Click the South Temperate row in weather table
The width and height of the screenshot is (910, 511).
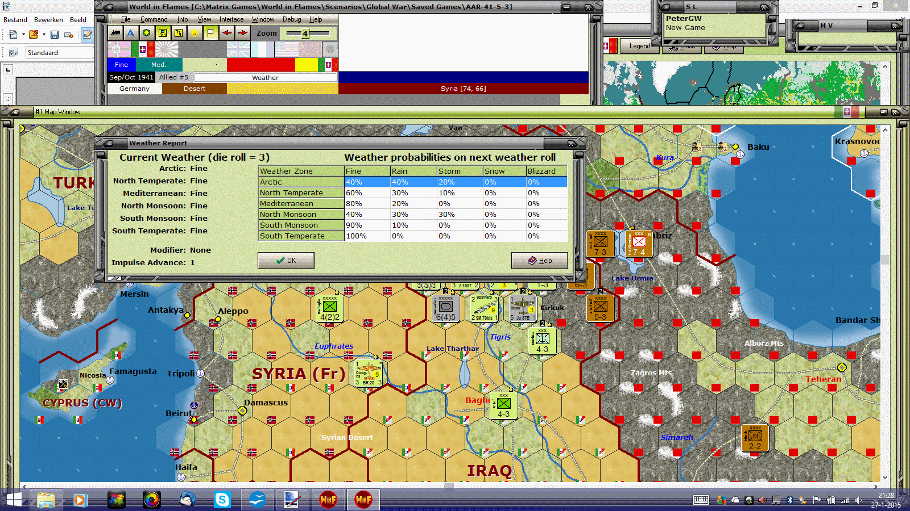[x=413, y=236]
